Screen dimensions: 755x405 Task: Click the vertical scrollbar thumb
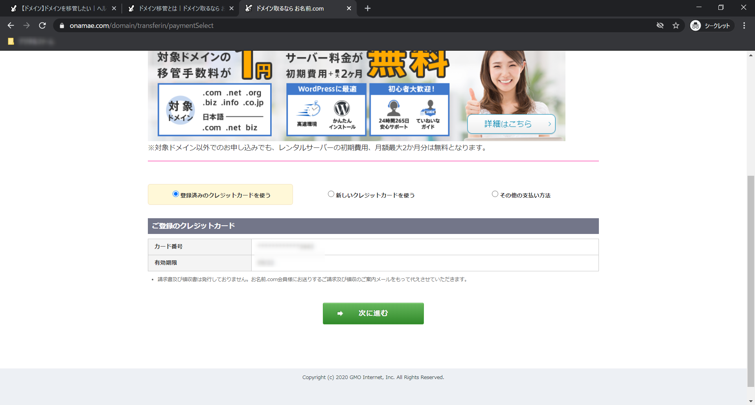tap(751, 281)
